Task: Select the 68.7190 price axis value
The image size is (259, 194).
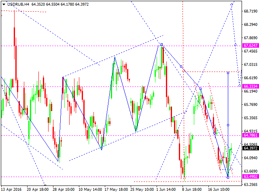Action: click(251, 11)
